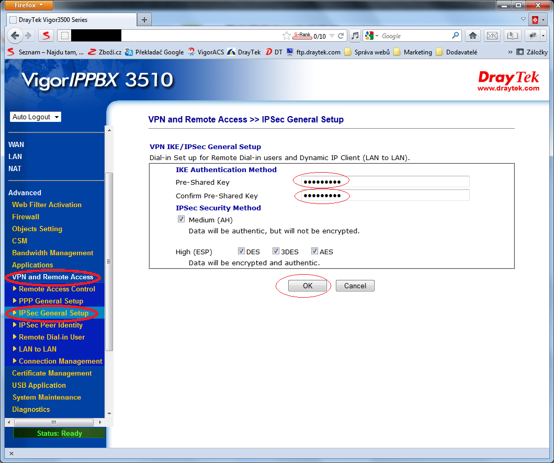This screenshot has height=463, width=554.
Task: Open the Překladač Google bookmark
Action: click(x=154, y=52)
